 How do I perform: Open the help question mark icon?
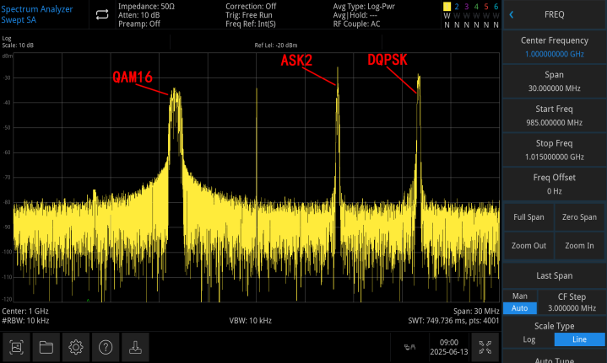[106, 347]
